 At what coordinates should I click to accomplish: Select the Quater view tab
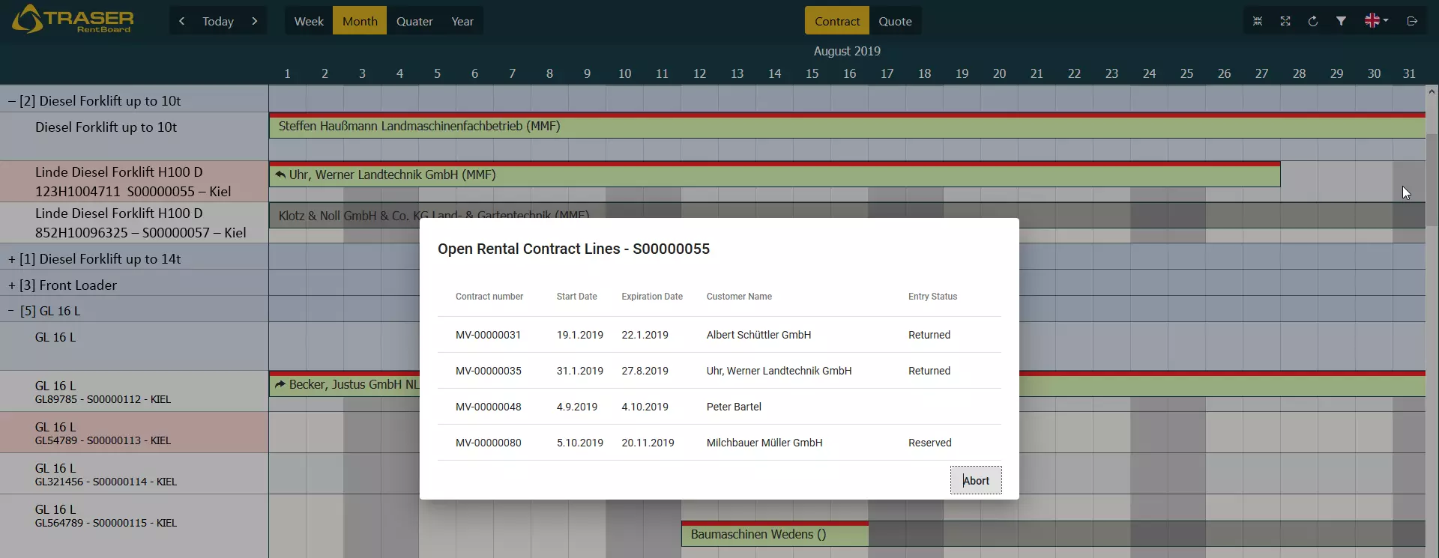tap(414, 21)
